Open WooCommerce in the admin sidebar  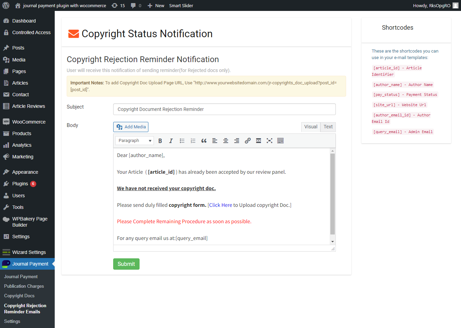coord(29,122)
